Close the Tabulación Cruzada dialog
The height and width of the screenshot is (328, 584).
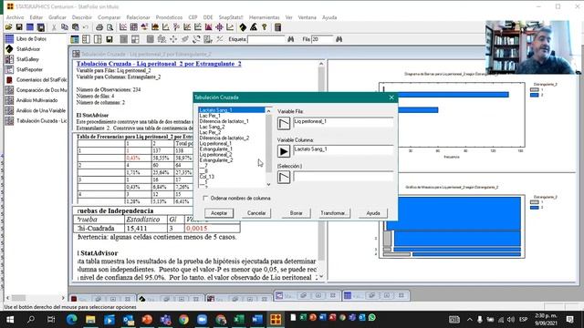391,97
